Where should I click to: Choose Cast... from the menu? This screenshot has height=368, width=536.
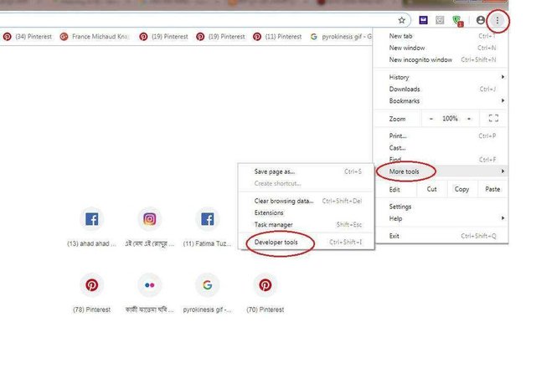point(441,148)
